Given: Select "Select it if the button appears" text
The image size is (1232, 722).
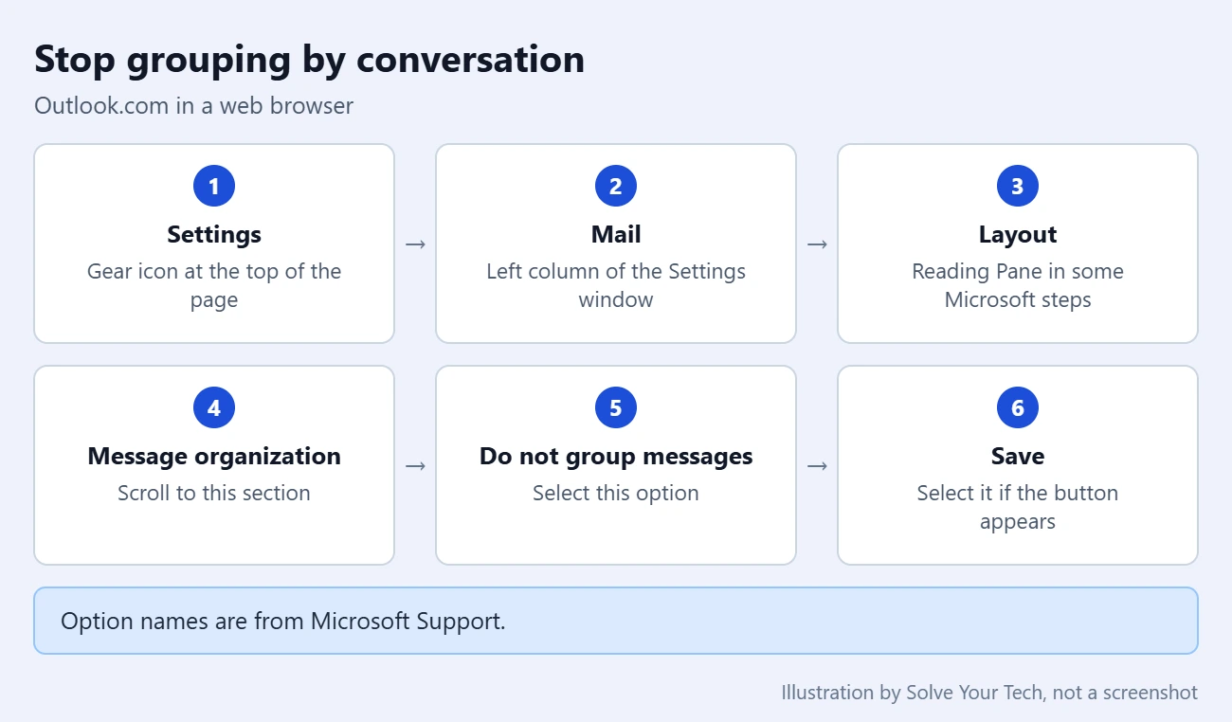Looking at the screenshot, I should pos(1018,507).
